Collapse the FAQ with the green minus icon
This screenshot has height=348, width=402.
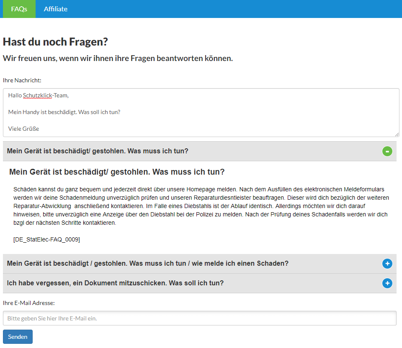coord(387,151)
